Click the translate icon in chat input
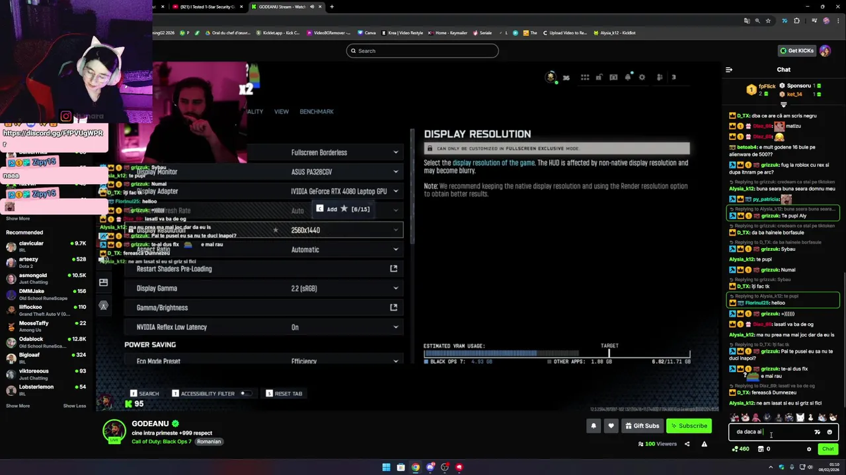This screenshot has height=475, width=846. coord(818,432)
